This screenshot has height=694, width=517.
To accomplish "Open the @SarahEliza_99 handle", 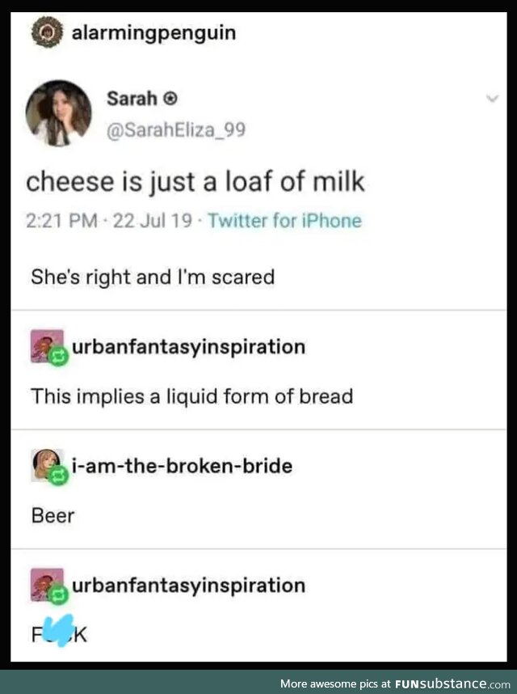I will pyautogui.click(x=175, y=129).
